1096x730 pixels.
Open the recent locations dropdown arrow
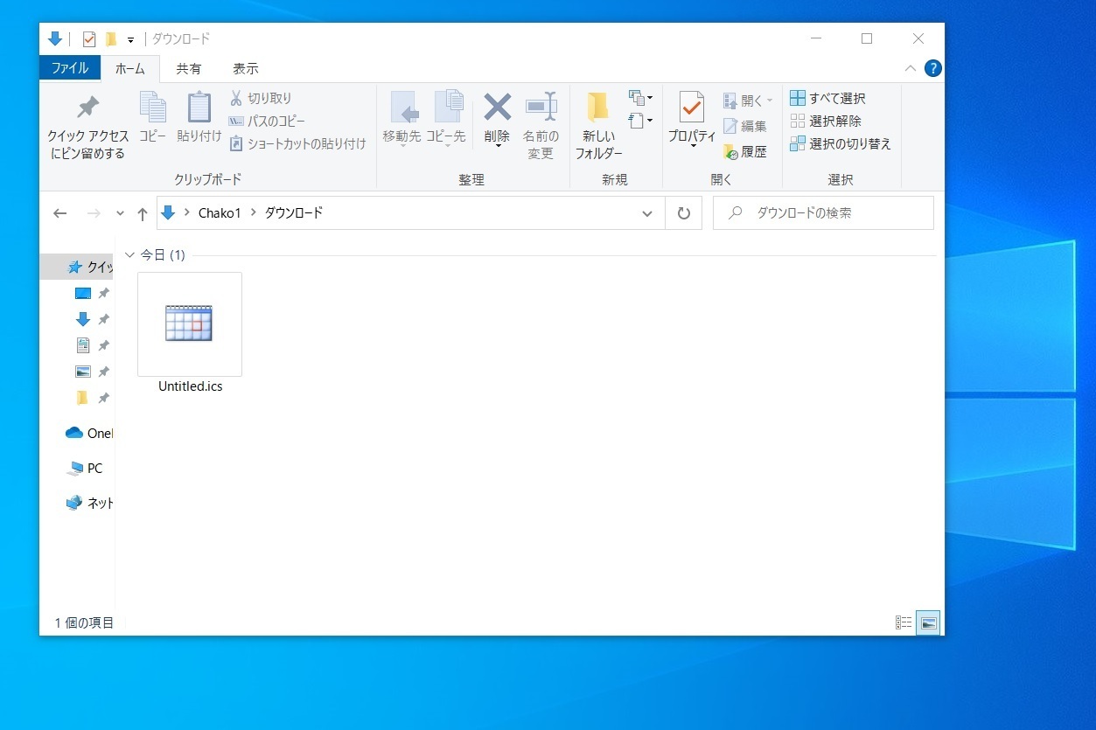[120, 213]
